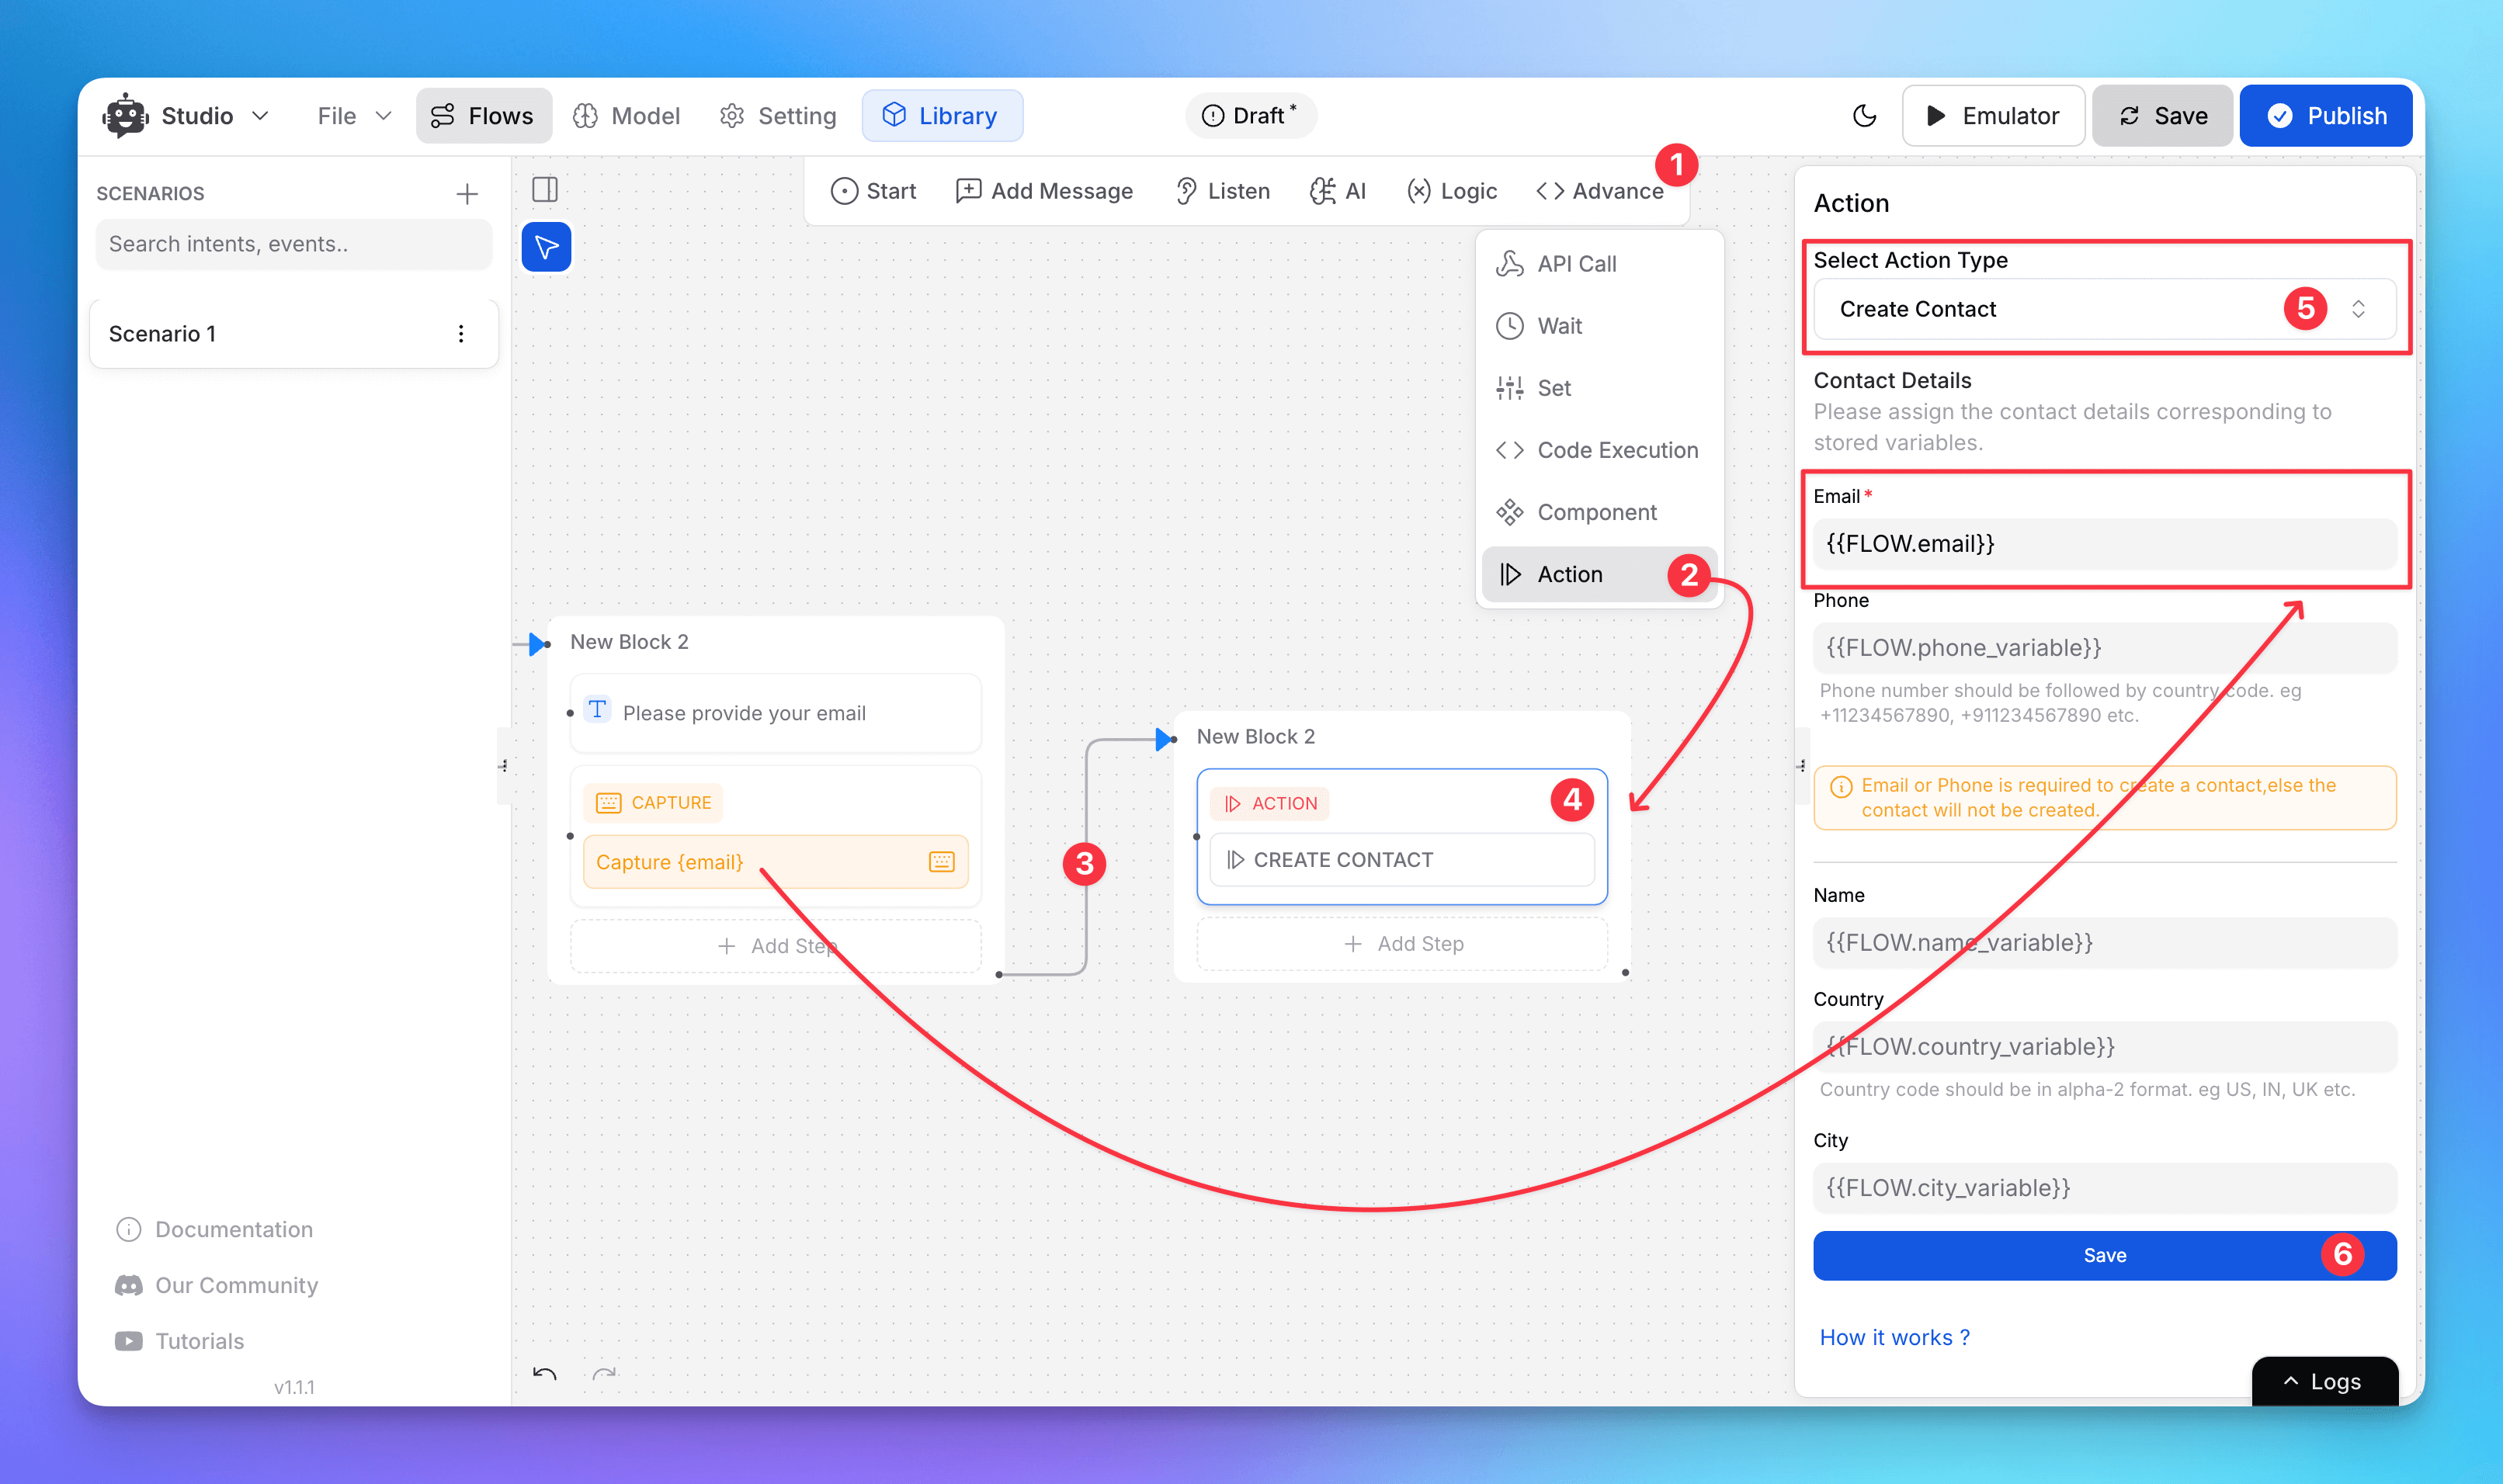Click the Phone input field
Screen dimensions: 2503x1484
point(2104,648)
